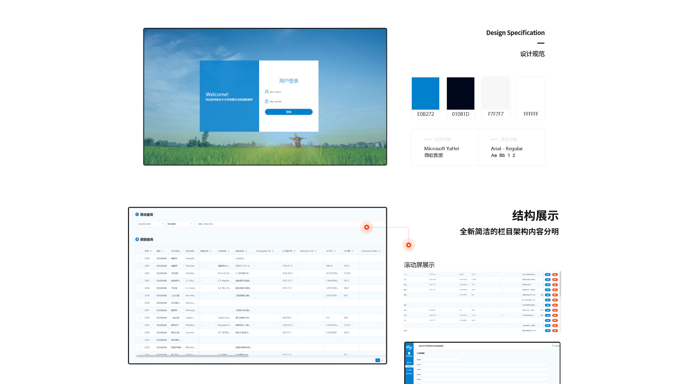Go to page 2 in table pagination
Screen dimensions: 688x384
click(382, 360)
